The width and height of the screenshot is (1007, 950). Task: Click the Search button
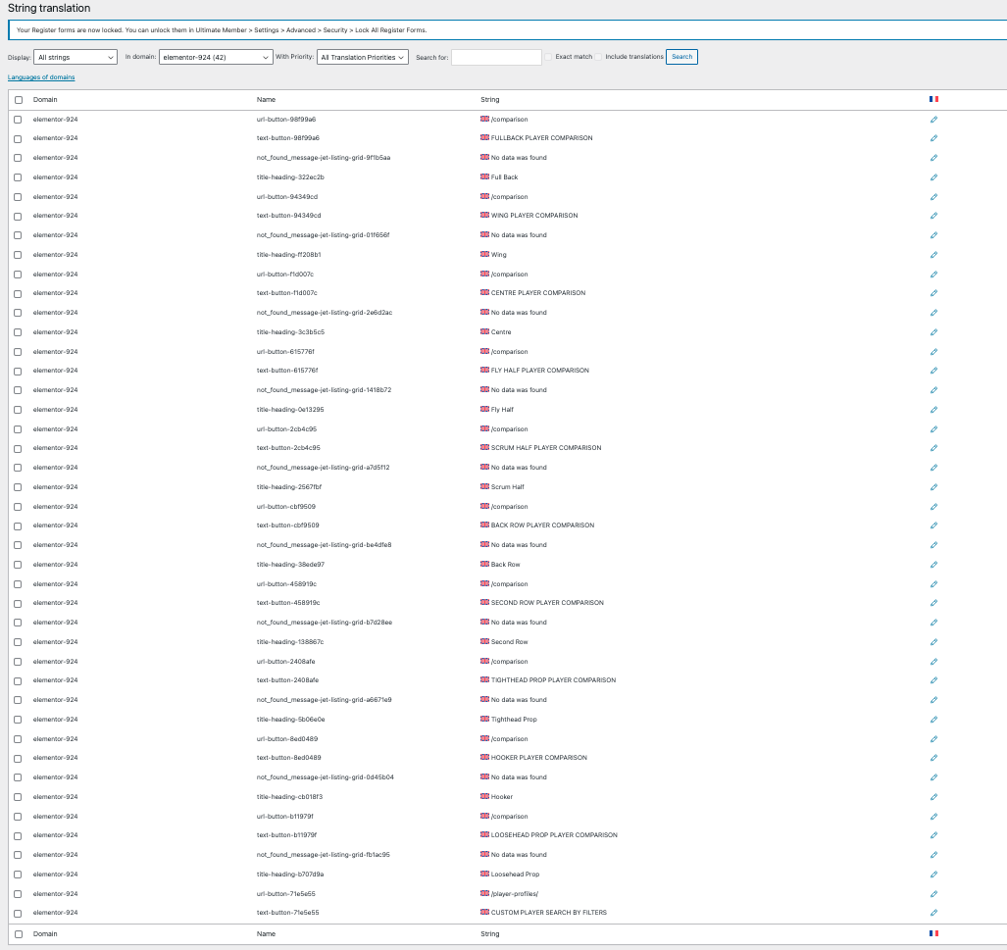[x=682, y=57]
